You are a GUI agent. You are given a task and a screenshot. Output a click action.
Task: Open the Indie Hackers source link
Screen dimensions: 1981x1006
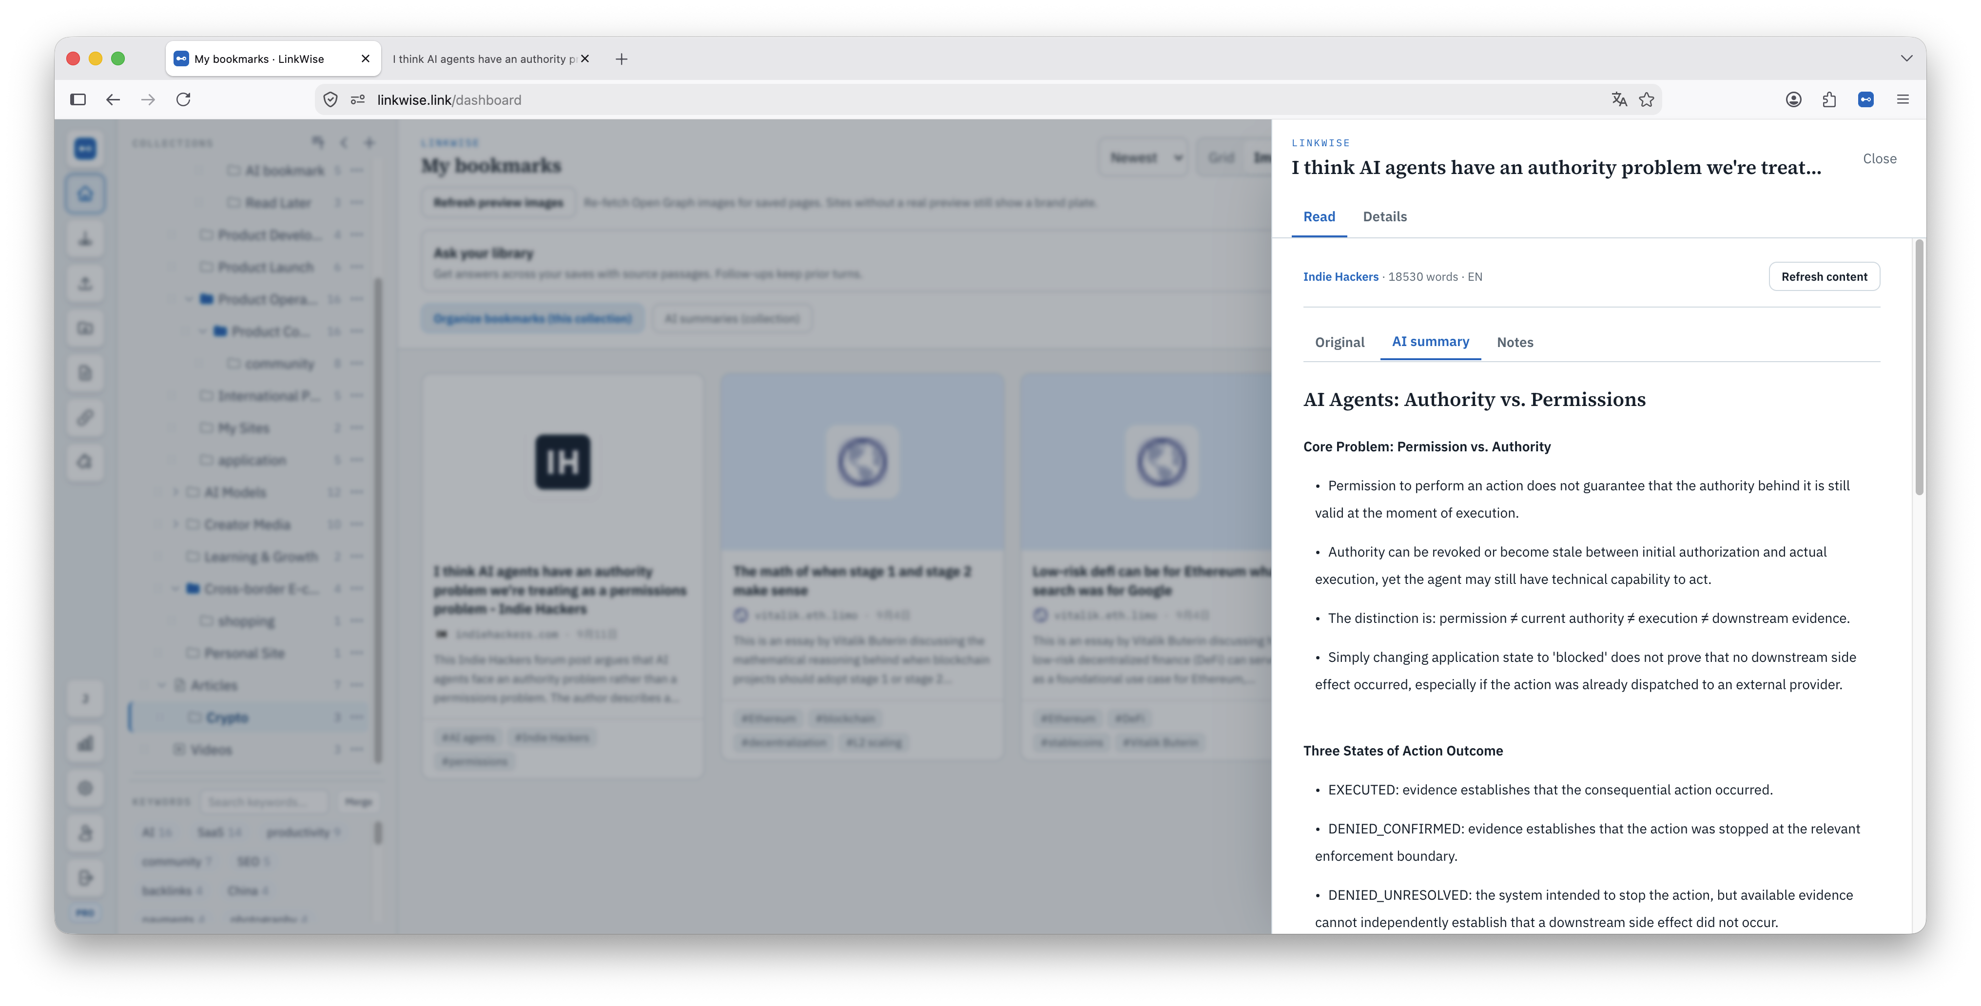pyautogui.click(x=1340, y=277)
